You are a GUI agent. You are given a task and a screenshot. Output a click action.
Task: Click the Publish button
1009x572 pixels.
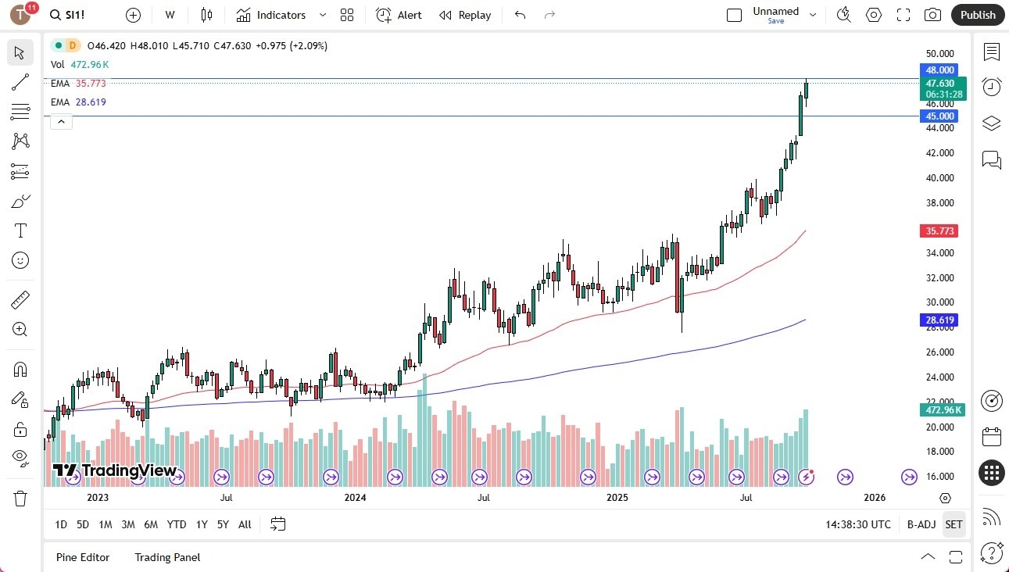click(977, 15)
